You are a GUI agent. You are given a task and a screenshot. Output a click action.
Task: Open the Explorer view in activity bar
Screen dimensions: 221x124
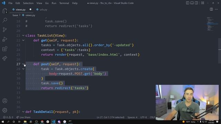[x=4, y=11]
